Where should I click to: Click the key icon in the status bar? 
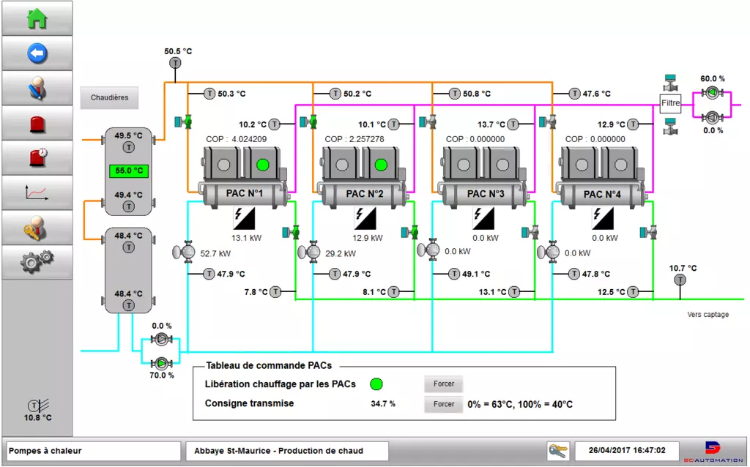tap(558, 451)
